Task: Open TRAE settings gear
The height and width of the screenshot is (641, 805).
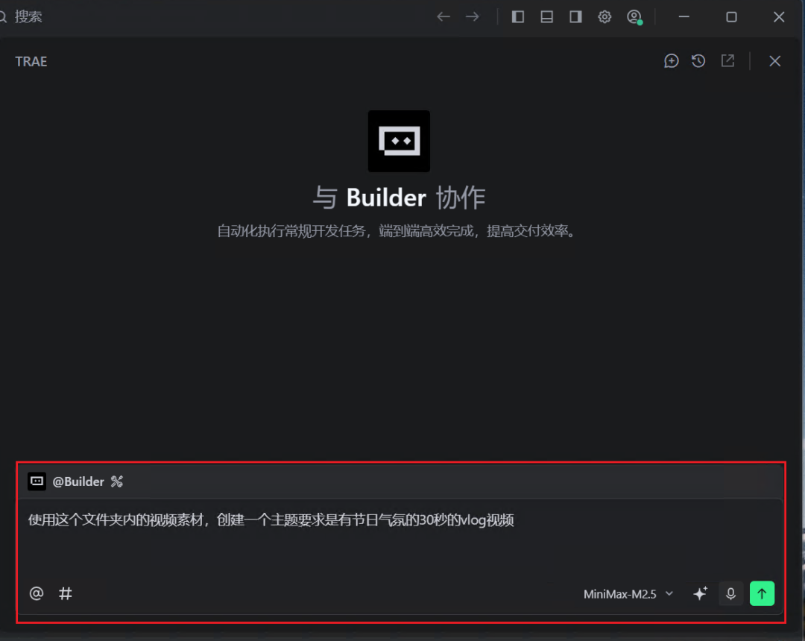Action: pyautogui.click(x=604, y=16)
